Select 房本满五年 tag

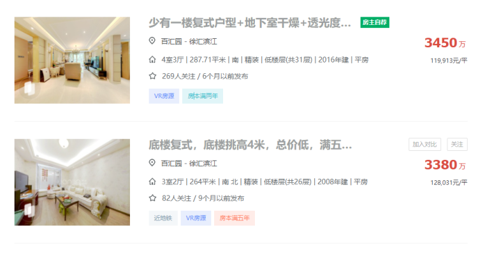[235, 218]
